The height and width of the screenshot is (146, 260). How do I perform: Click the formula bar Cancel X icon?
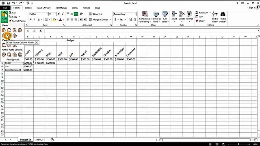coord(28,31)
